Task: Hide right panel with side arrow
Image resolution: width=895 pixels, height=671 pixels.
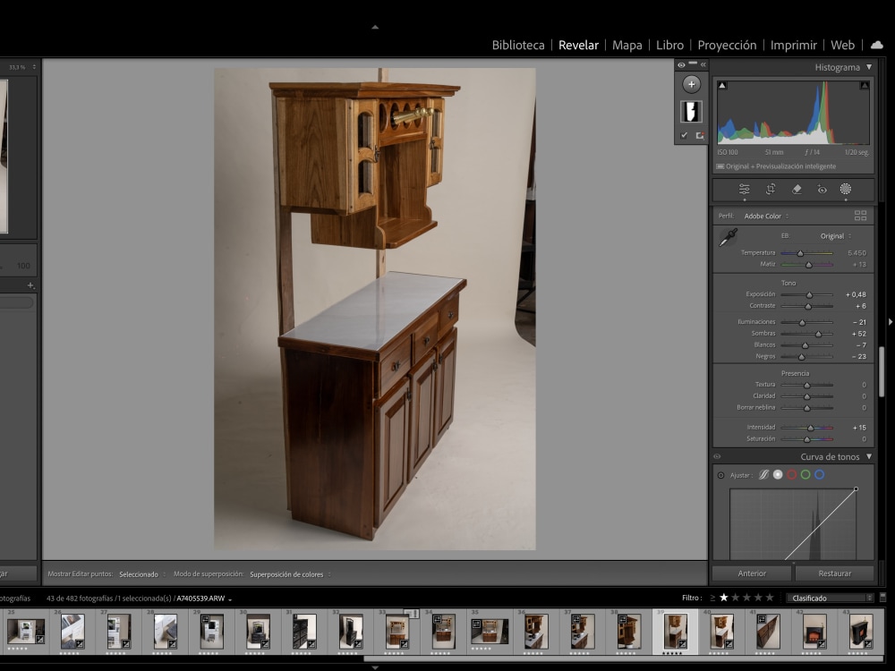Action: click(890, 322)
